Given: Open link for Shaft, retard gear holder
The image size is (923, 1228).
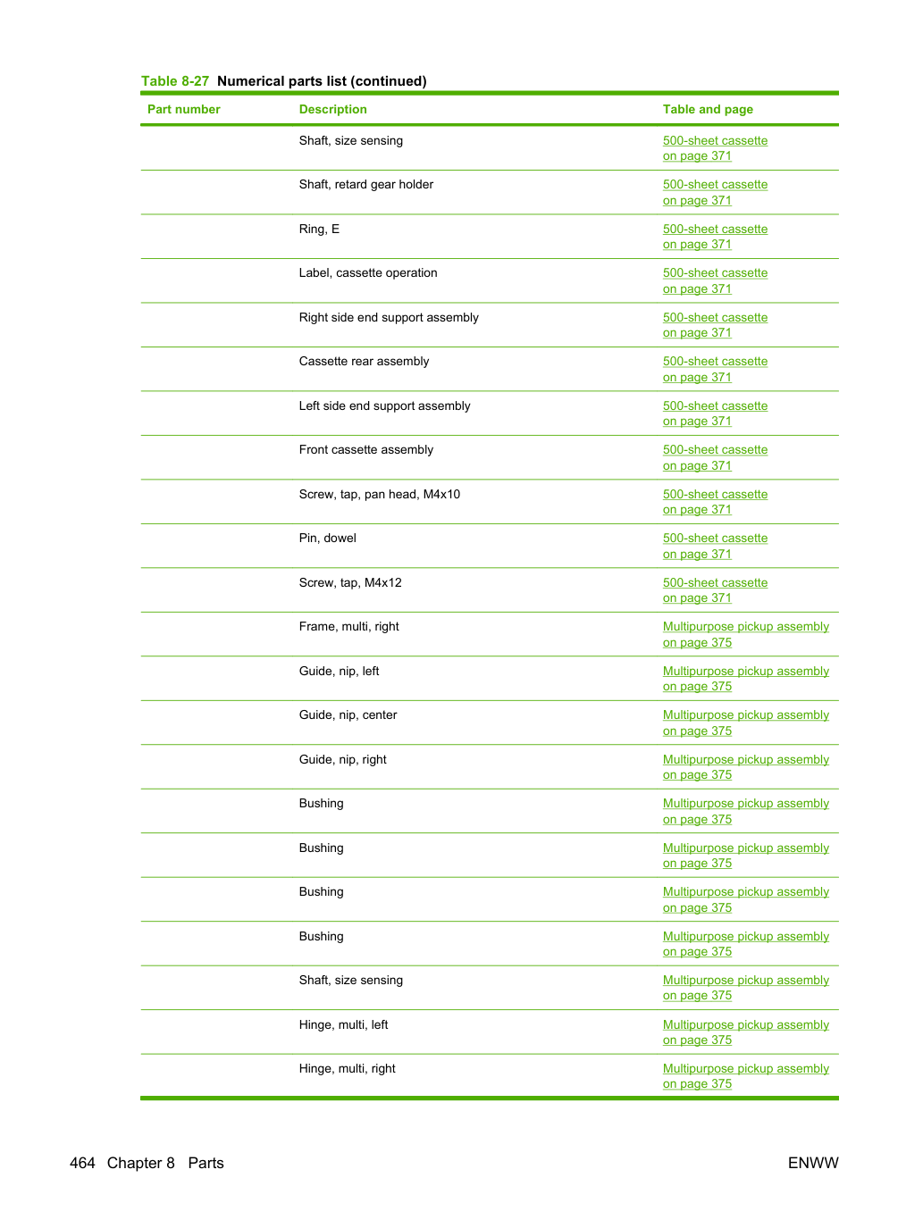Looking at the screenshot, I should coord(715,193).
